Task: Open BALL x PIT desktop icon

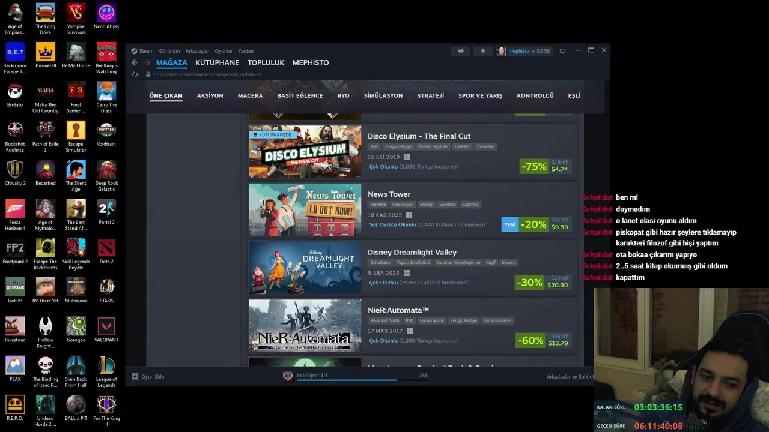Action: (x=76, y=407)
